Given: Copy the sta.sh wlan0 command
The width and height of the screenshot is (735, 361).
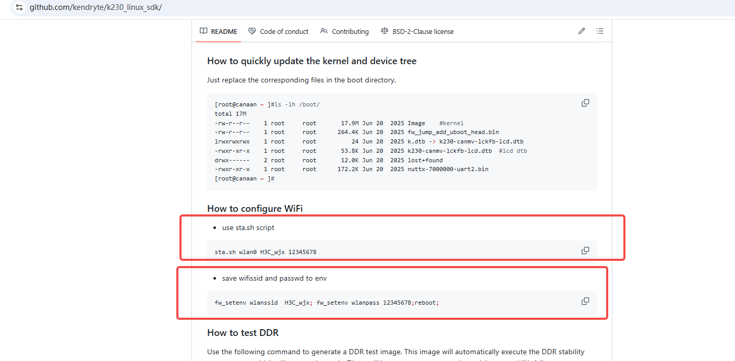Looking at the screenshot, I should pyautogui.click(x=585, y=250).
